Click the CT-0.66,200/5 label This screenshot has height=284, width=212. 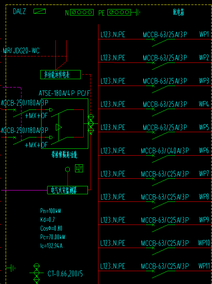65,273
